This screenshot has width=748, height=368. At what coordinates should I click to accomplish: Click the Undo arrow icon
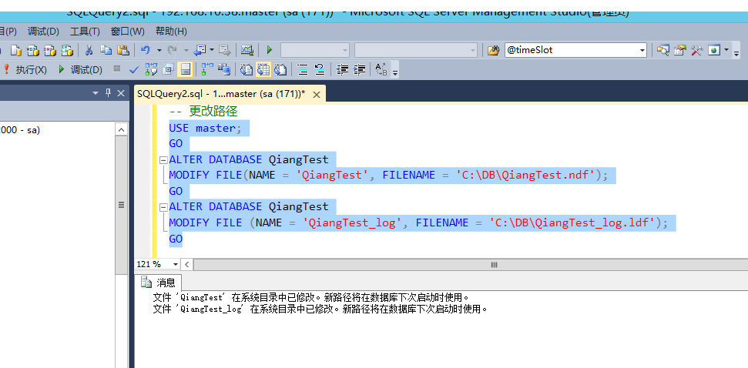pyautogui.click(x=144, y=50)
